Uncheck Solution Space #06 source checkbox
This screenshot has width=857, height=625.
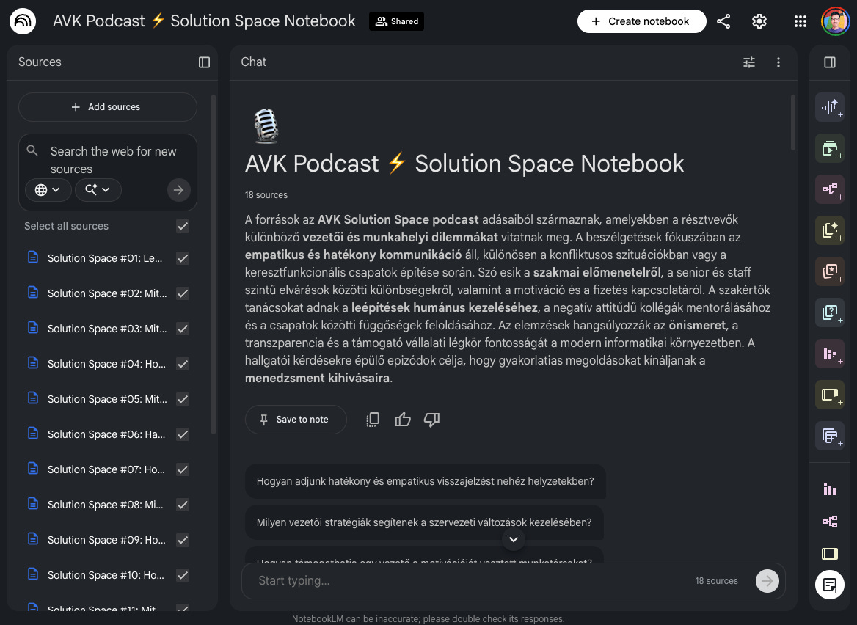(x=183, y=434)
